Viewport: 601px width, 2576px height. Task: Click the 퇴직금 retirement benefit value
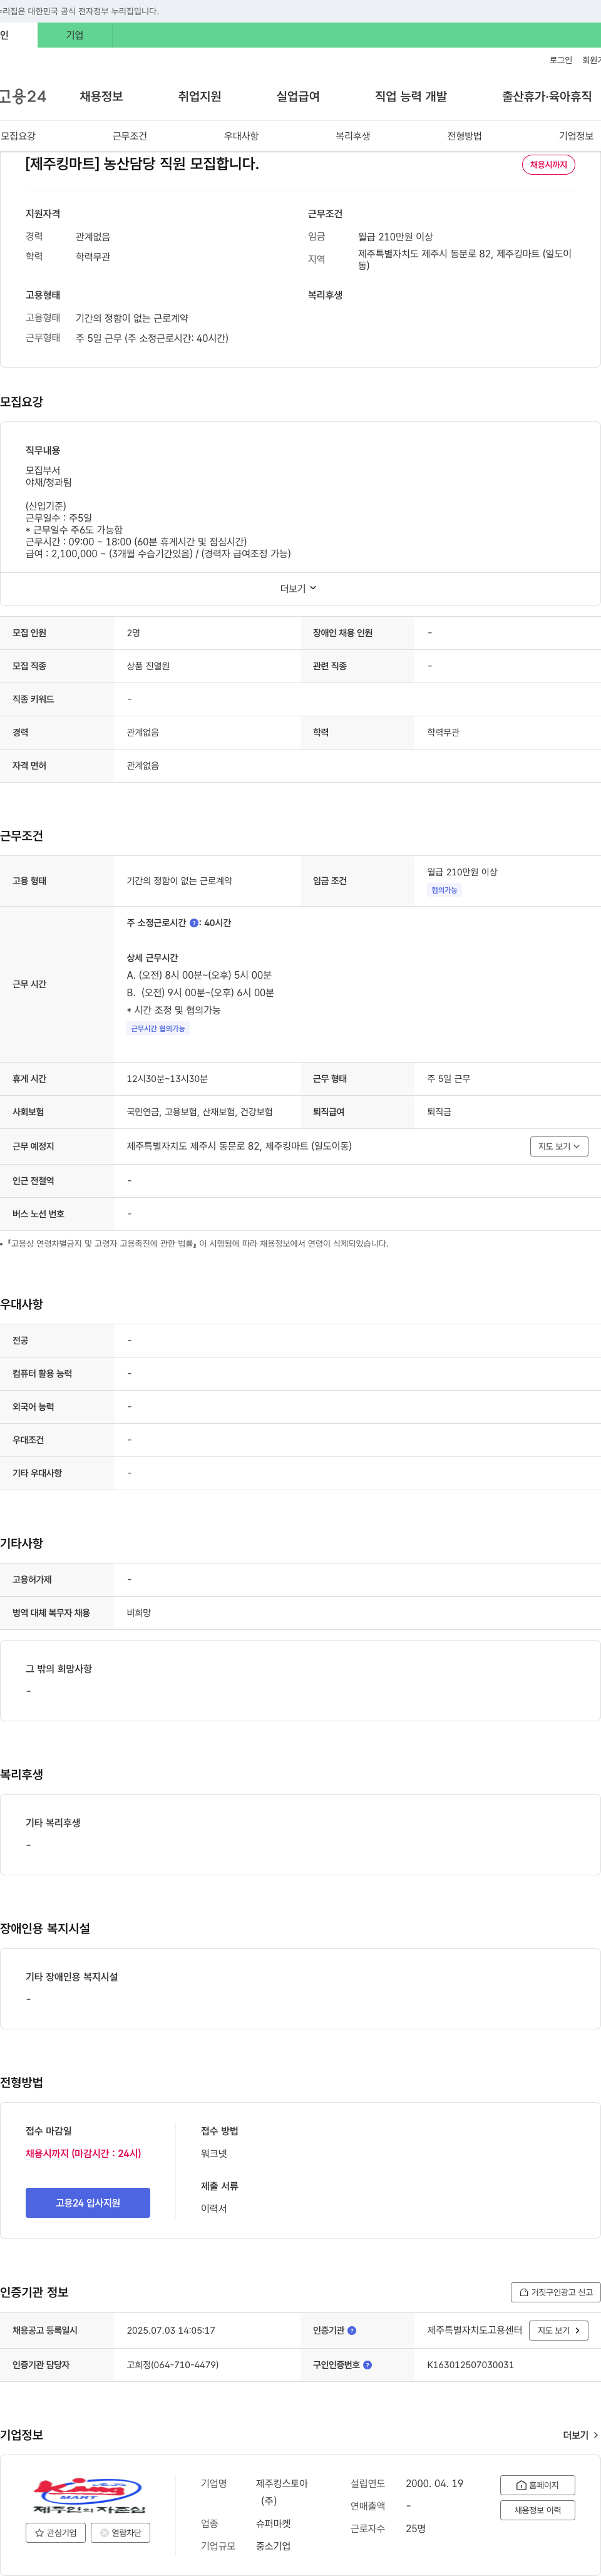(x=439, y=1112)
